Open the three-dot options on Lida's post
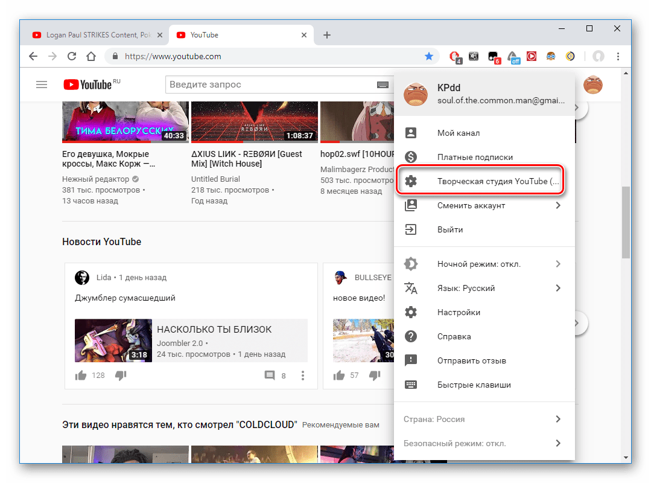This screenshot has width=651, height=483. tap(303, 376)
